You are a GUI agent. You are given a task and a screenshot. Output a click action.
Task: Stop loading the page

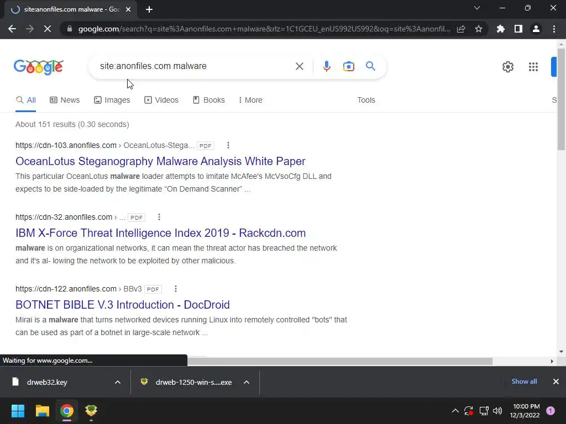click(48, 29)
